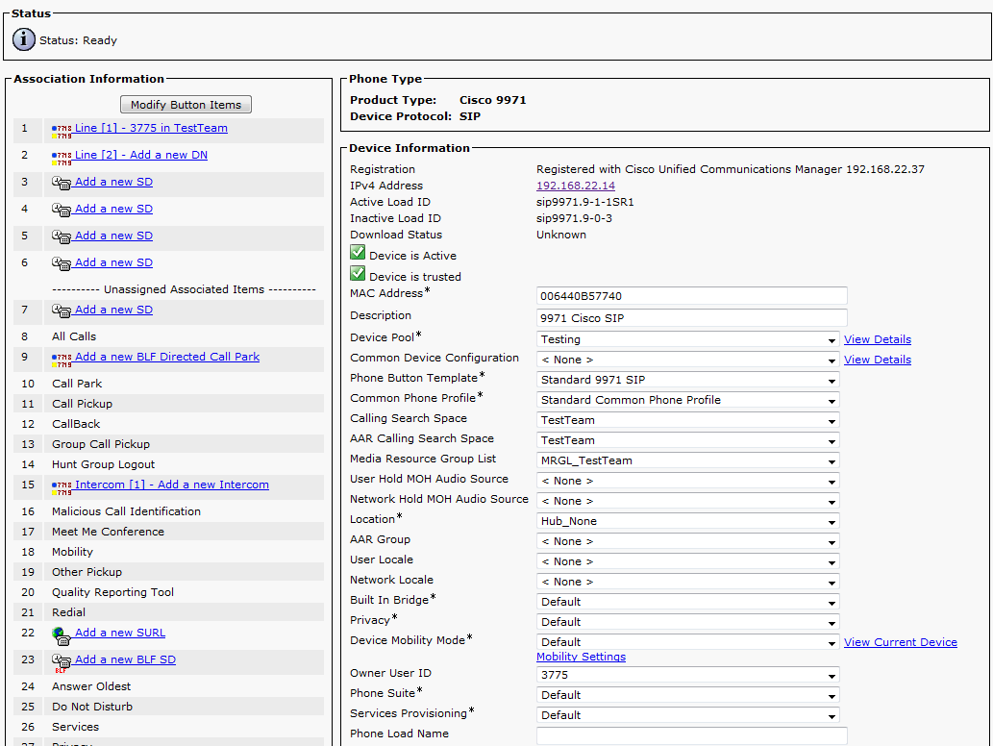Image resolution: width=993 pixels, height=746 pixels.
Task: Click the BLF SD phone icon
Action: click(x=62, y=661)
